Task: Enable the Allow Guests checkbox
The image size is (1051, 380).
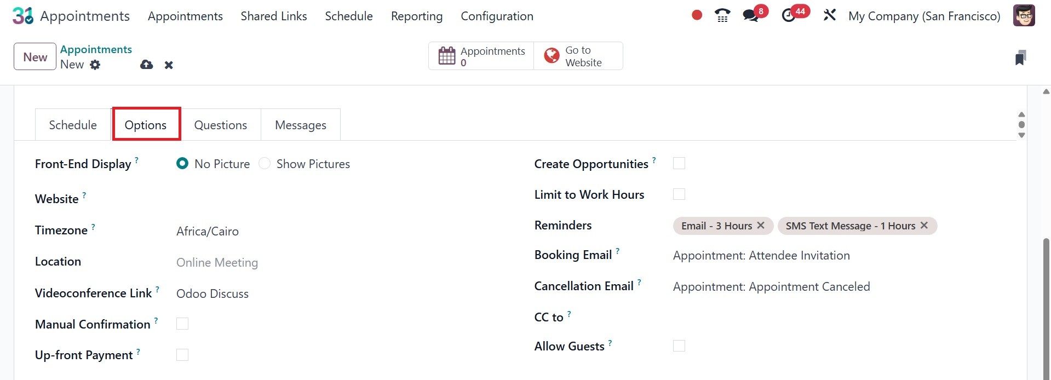Action: pos(679,346)
